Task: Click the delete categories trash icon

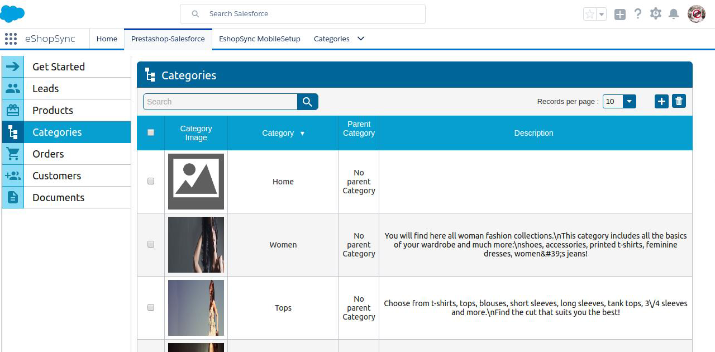Action: tap(679, 101)
